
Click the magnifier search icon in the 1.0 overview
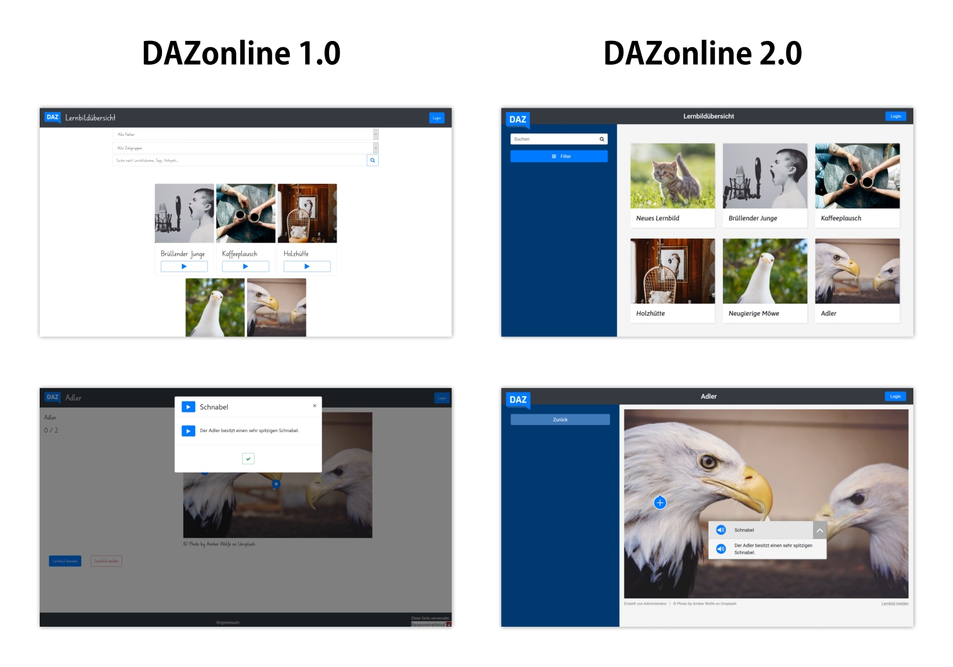click(373, 161)
